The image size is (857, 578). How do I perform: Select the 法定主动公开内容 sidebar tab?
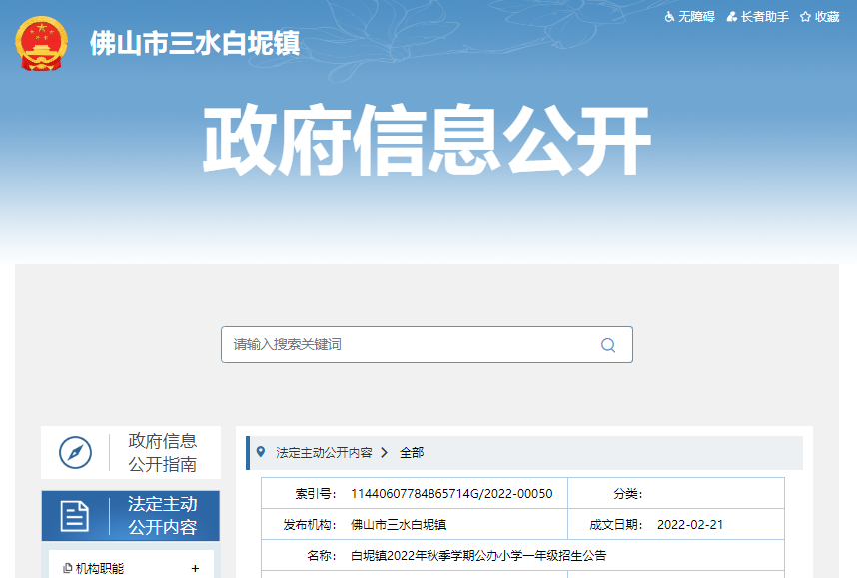coord(162,516)
